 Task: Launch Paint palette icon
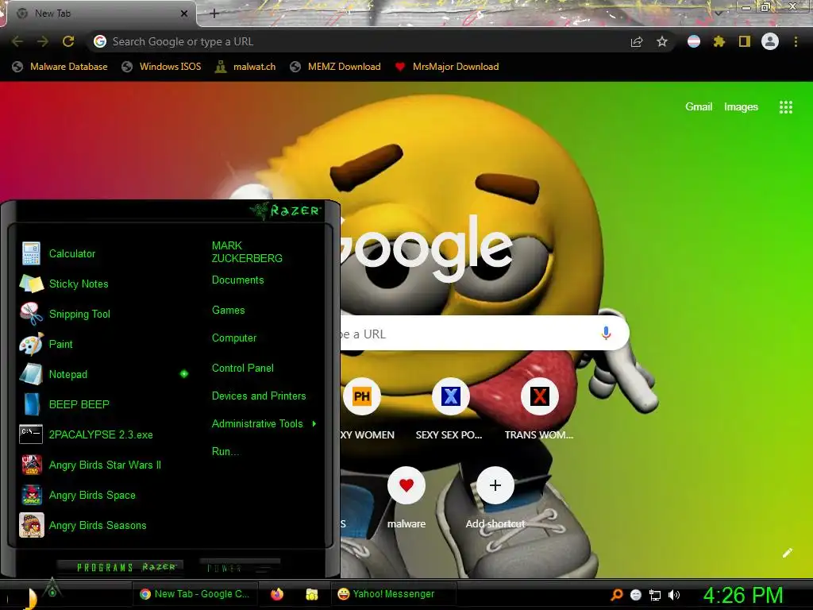click(x=31, y=344)
